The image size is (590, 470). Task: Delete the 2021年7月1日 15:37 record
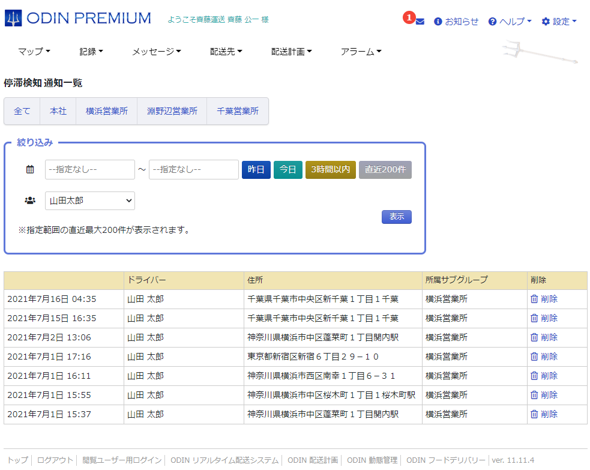544,414
